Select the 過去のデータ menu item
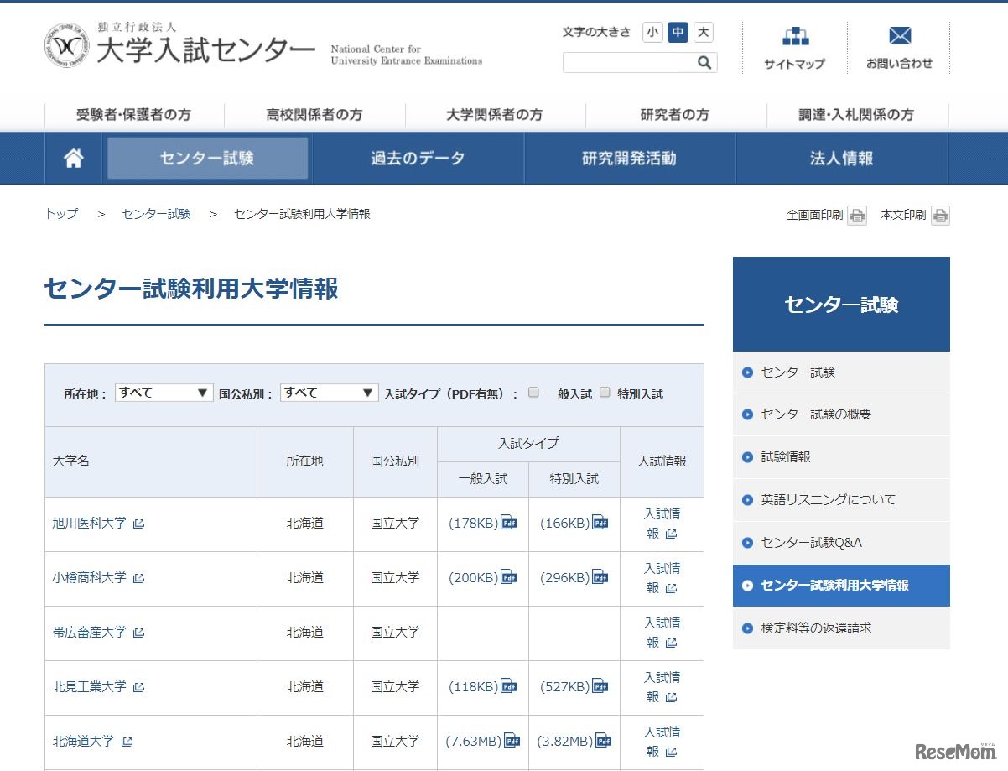Screen dimensions: 1008x771 (418, 158)
